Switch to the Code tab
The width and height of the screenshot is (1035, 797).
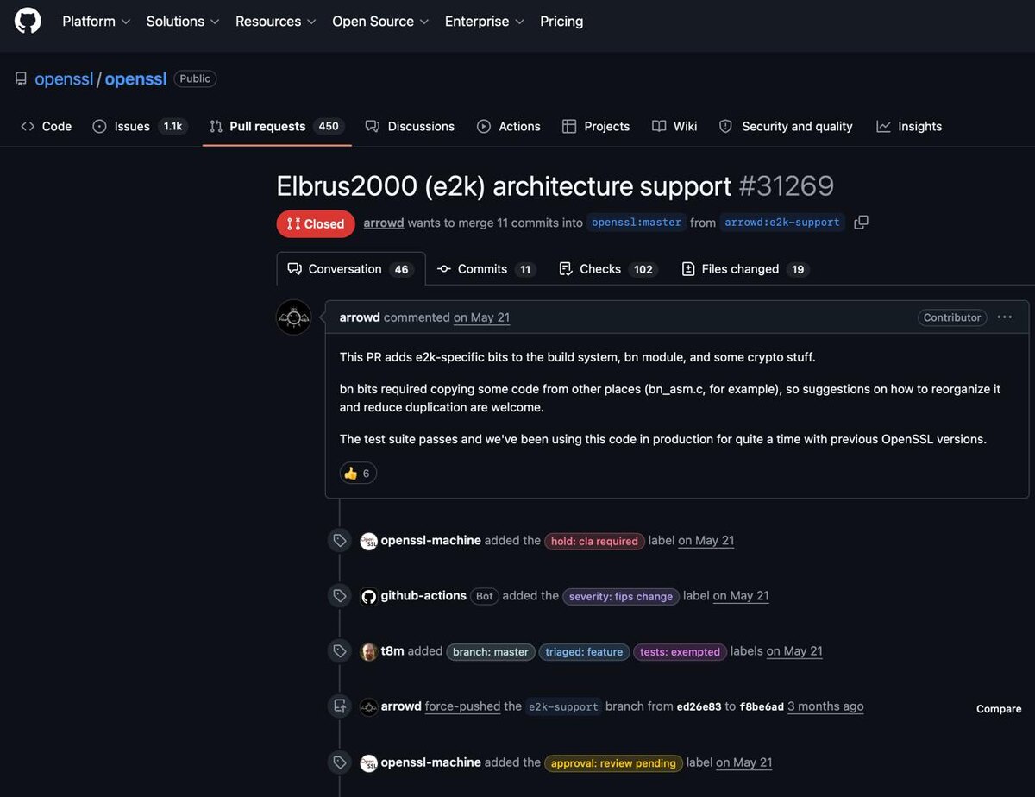pyautogui.click(x=47, y=126)
